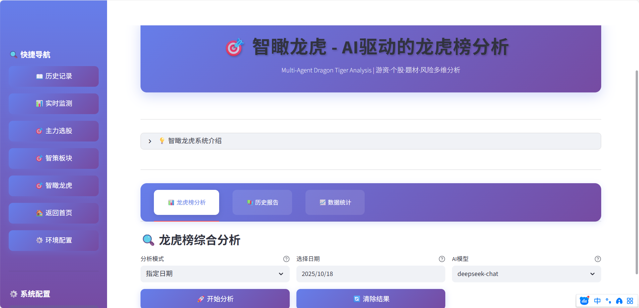The height and width of the screenshot is (308, 639).
Task: Open the AI模型 dropdown showing deepseek-chat
Action: 526,274
